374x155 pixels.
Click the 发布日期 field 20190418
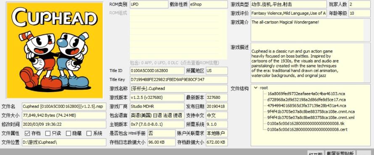click(x=217, y=106)
